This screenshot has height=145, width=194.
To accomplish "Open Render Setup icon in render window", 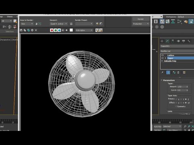I will (97, 24).
